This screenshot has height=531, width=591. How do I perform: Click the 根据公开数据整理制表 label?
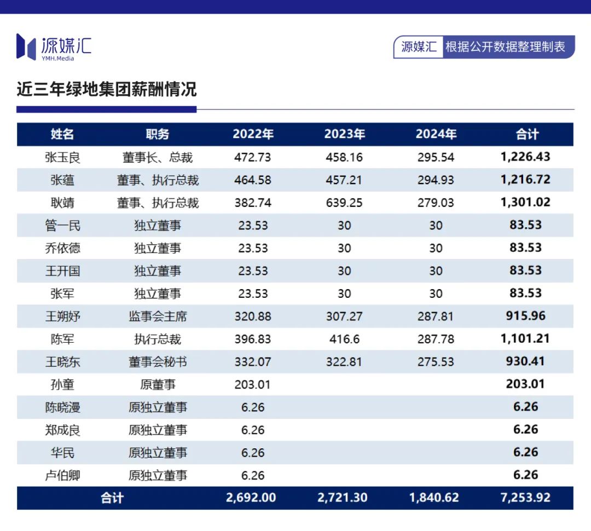click(505, 47)
